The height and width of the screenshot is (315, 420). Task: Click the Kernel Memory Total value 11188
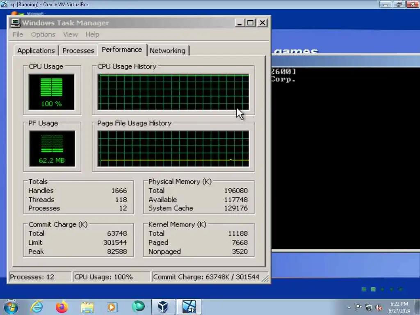238,233
